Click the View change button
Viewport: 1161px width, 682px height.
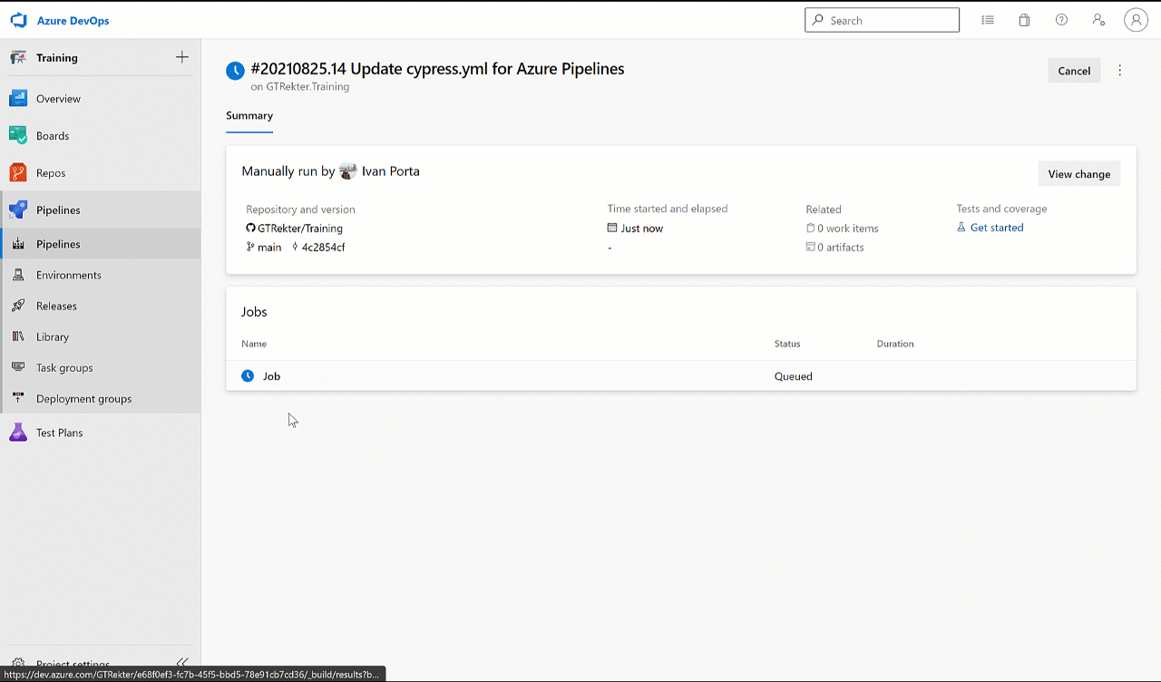[1079, 174]
